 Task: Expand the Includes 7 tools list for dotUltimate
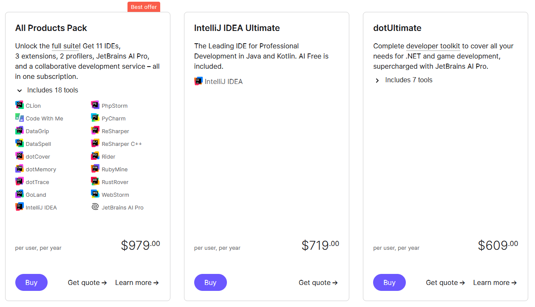[x=377, y=80]
